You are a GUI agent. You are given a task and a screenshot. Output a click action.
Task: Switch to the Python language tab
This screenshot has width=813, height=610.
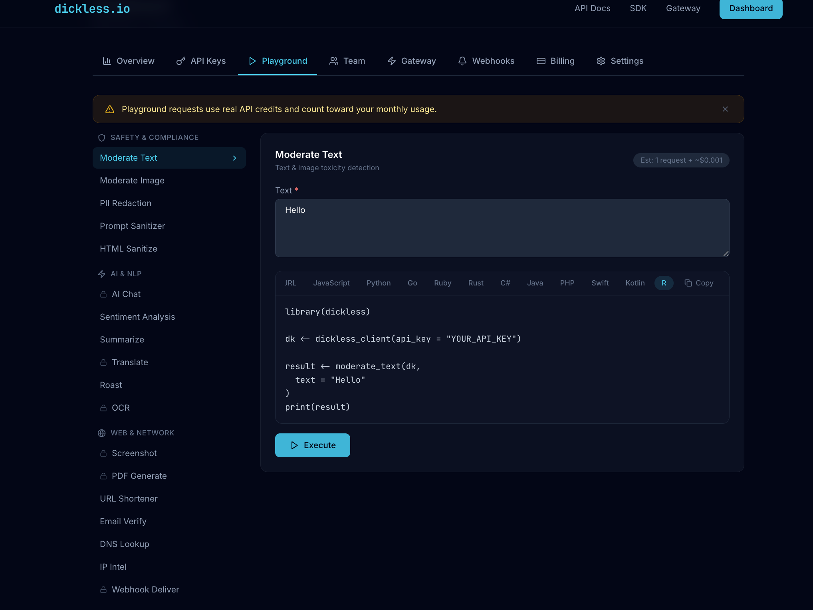pos(378,283)
